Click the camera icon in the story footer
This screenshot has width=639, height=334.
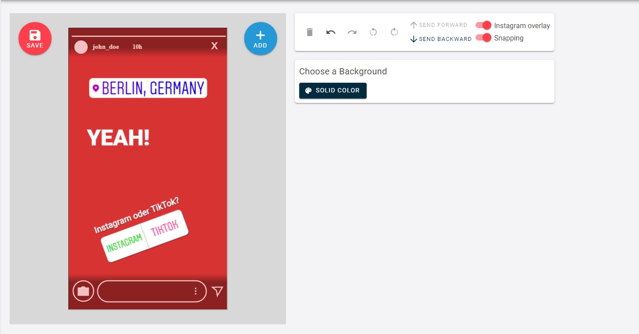click(x=83, y=291)
